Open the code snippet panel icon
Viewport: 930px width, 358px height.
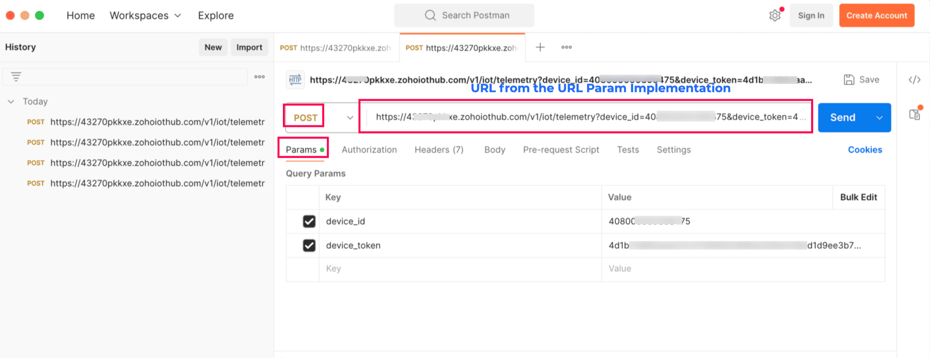(914, 80)
